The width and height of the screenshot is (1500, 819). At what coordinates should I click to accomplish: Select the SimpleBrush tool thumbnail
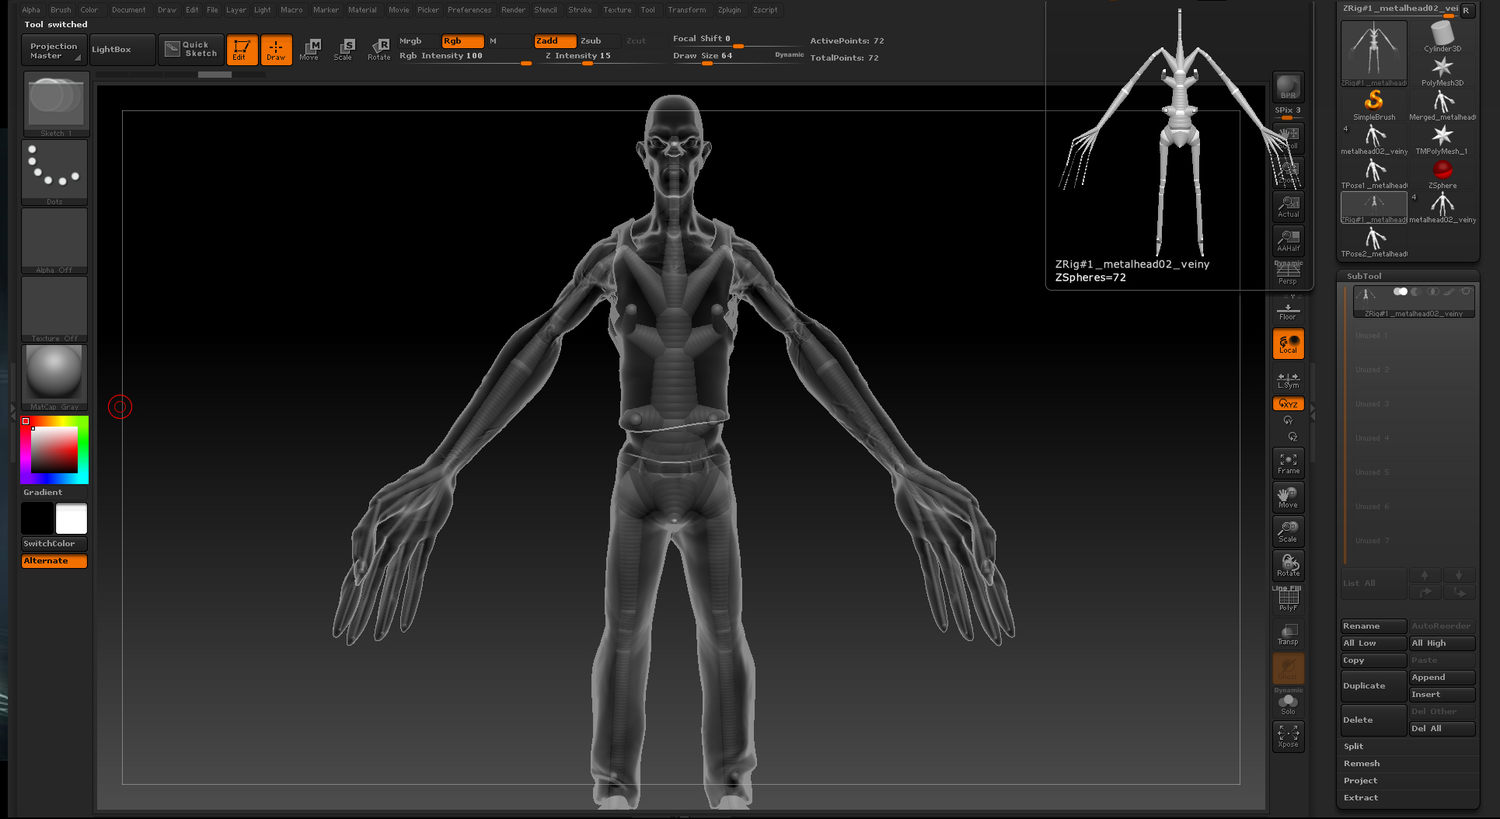pos(1373,105)
